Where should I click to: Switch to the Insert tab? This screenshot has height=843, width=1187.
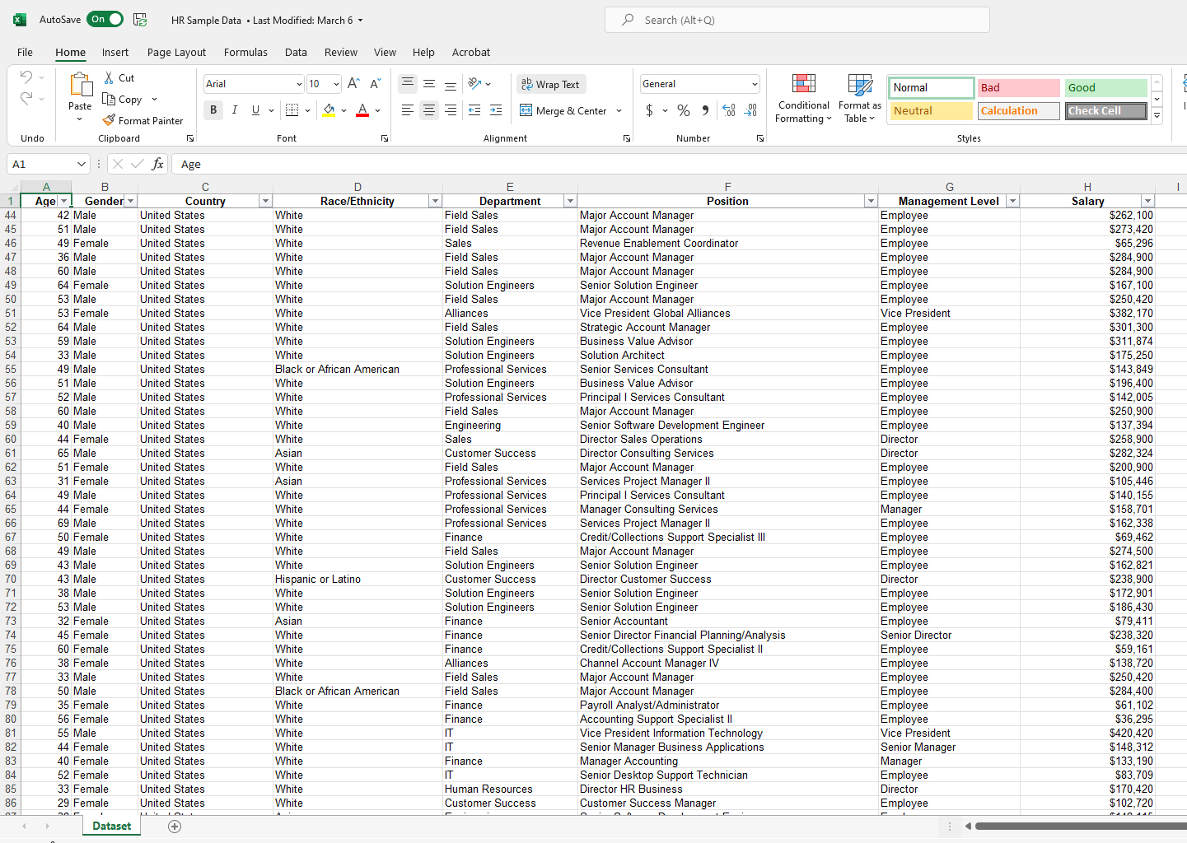point(115,52)
